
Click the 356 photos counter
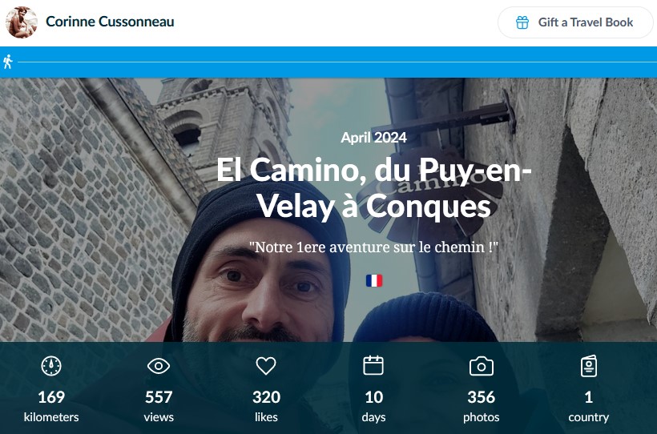click(481, 406)
